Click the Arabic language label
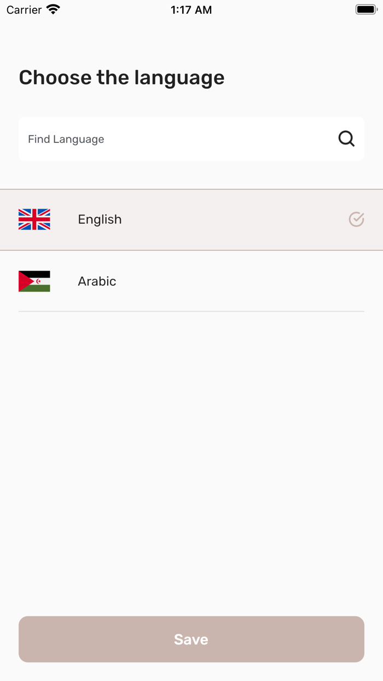 (97, 281)
